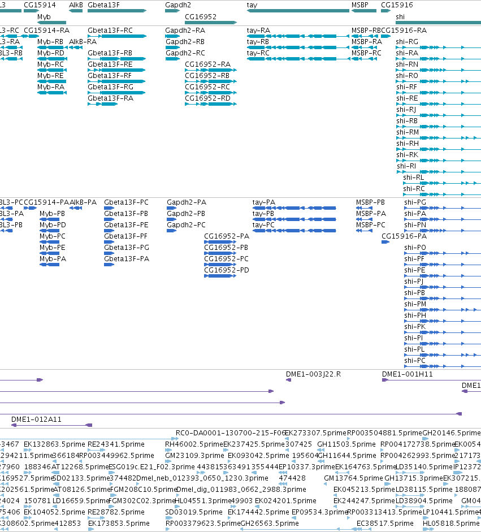Click BAC clone DME1-012A11
The height and width of the screenshot is (532, 481).
[x=36, y=419]
